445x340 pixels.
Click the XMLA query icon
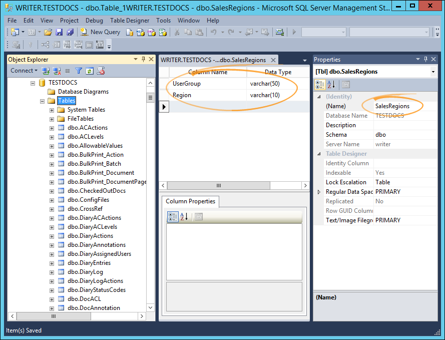(163, 33)
